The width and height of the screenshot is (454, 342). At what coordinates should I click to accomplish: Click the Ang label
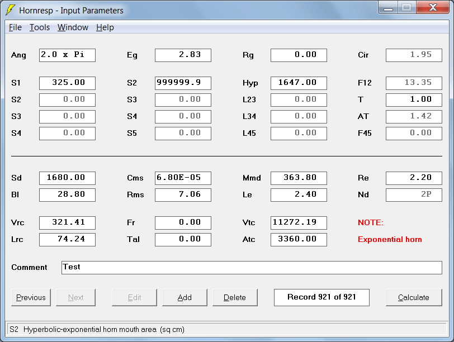tap(18, 55)
